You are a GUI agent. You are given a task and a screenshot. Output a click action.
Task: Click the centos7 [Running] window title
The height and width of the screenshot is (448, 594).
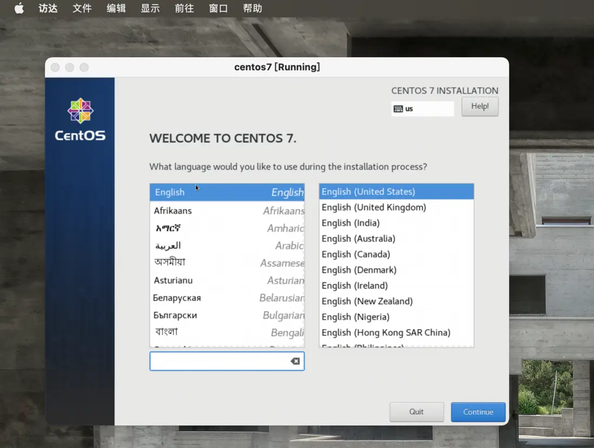click(x=277, y=67)
